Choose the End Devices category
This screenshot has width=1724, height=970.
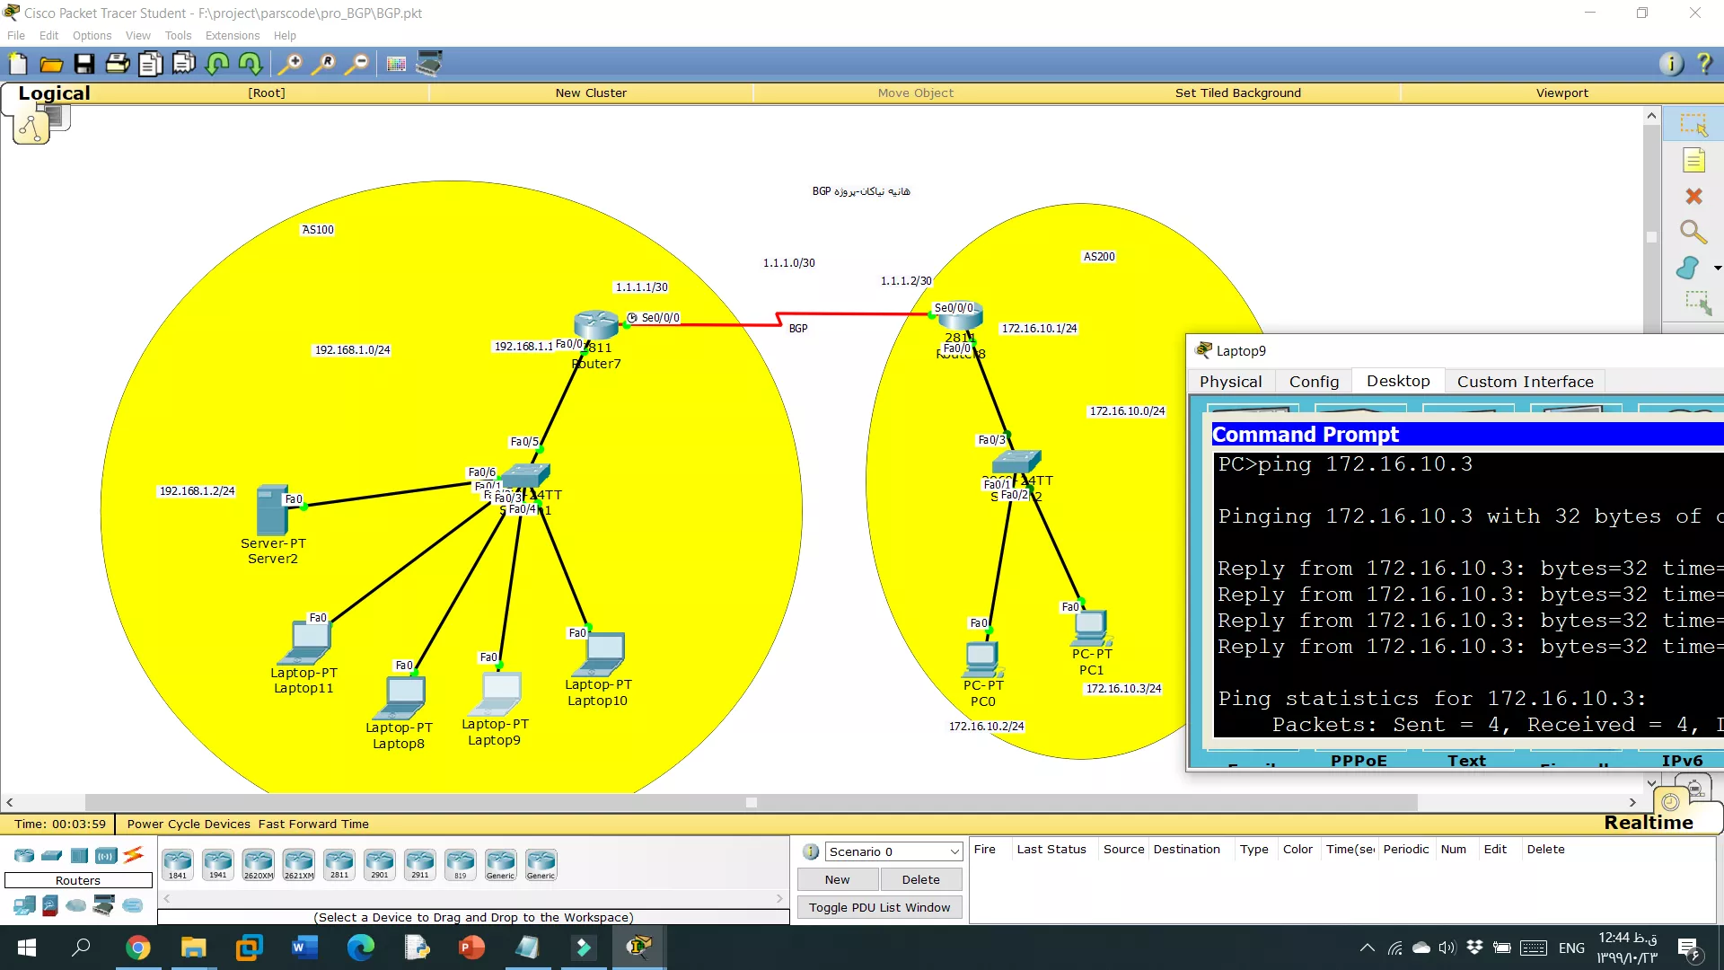(24, 905)
